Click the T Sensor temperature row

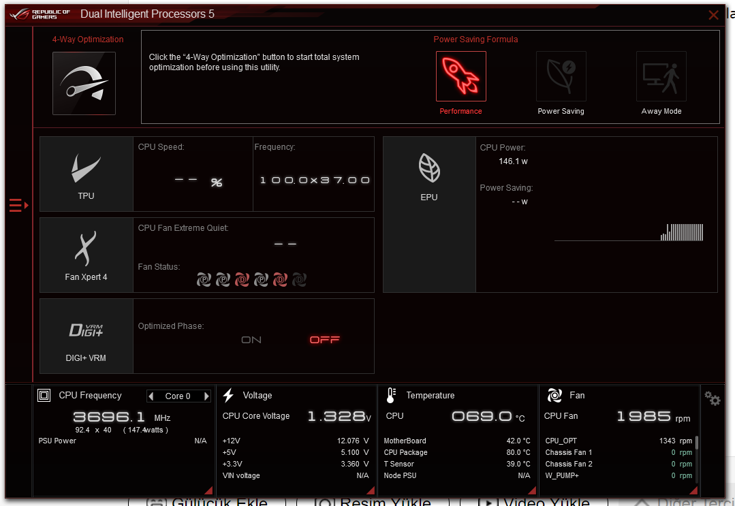457,464
